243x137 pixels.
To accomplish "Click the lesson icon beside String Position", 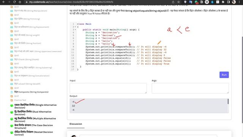I will (12, 43).
